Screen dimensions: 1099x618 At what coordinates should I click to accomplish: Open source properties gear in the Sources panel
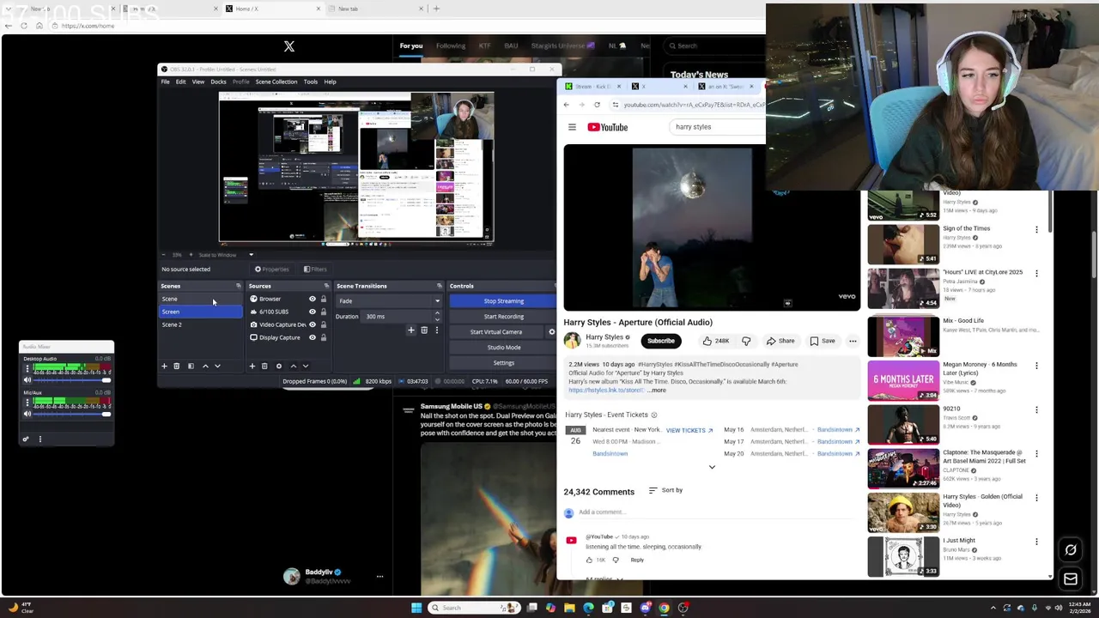278,366
